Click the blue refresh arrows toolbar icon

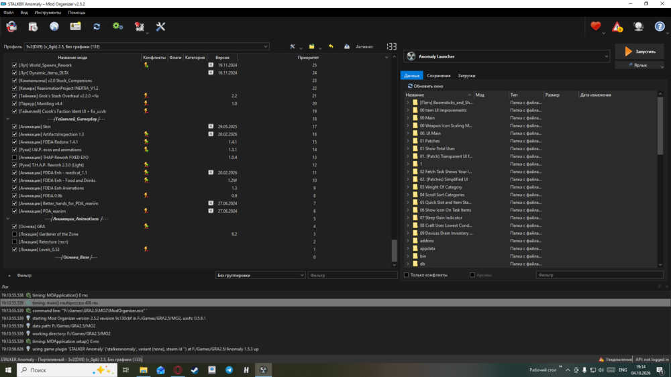(x=97, y=27)
